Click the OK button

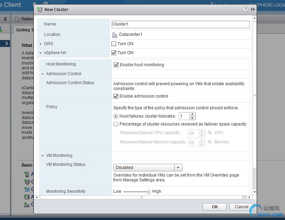[215, 207]
